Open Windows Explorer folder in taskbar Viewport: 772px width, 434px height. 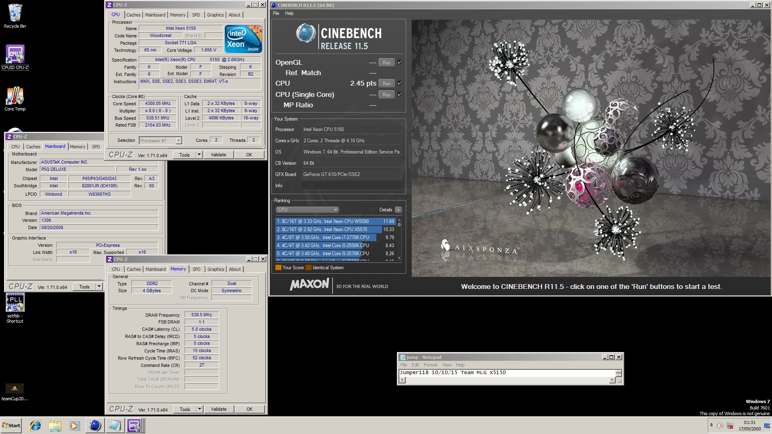point(55,426)
